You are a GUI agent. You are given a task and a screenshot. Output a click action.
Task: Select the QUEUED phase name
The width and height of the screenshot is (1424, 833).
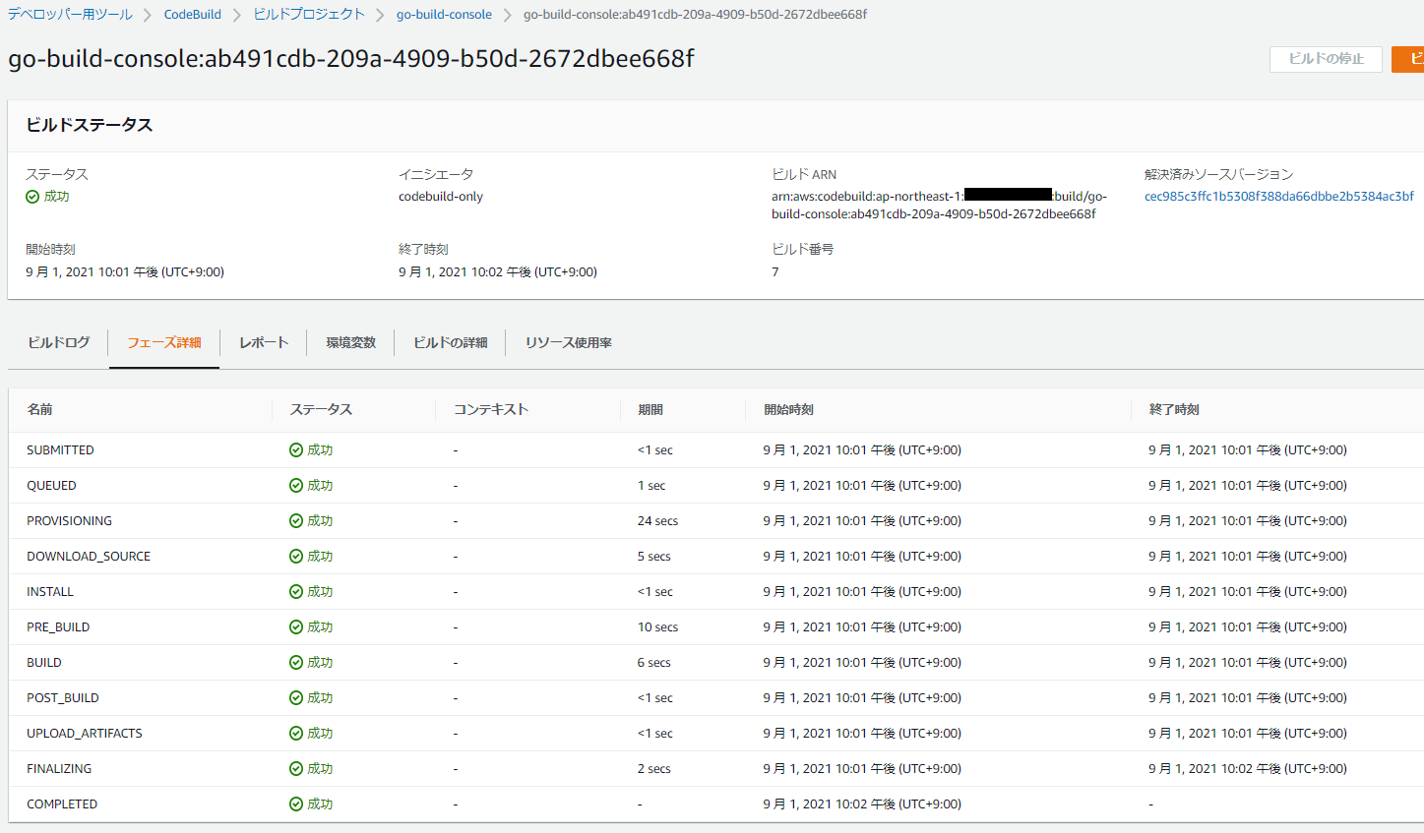point(51,486)
